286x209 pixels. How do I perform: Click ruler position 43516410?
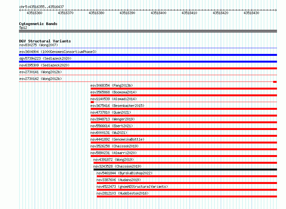click(189, 13)
